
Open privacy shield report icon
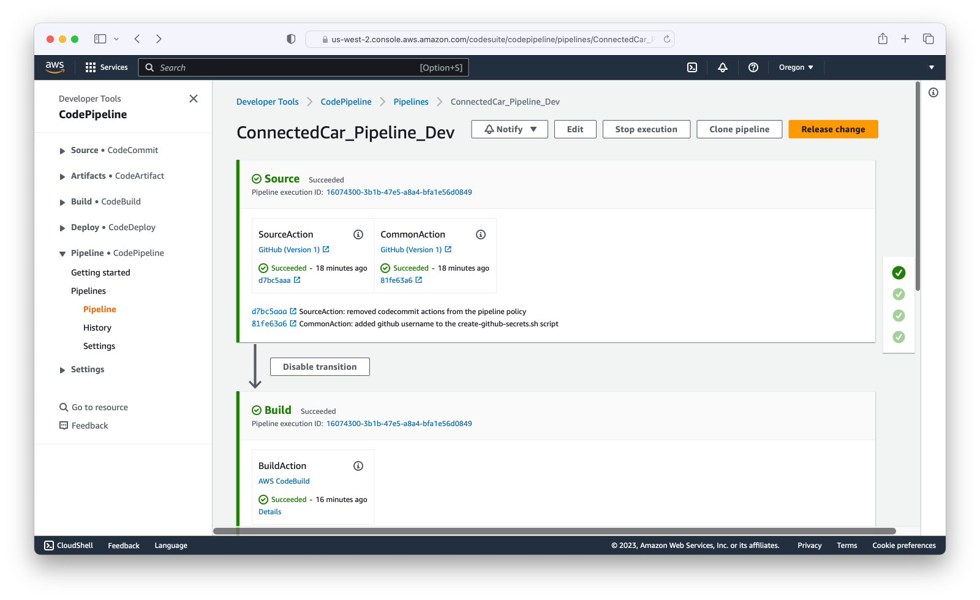pos(291,39)
